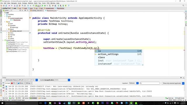Collapse the res folder
Screen dimensions: 187x105
[5, 22]
